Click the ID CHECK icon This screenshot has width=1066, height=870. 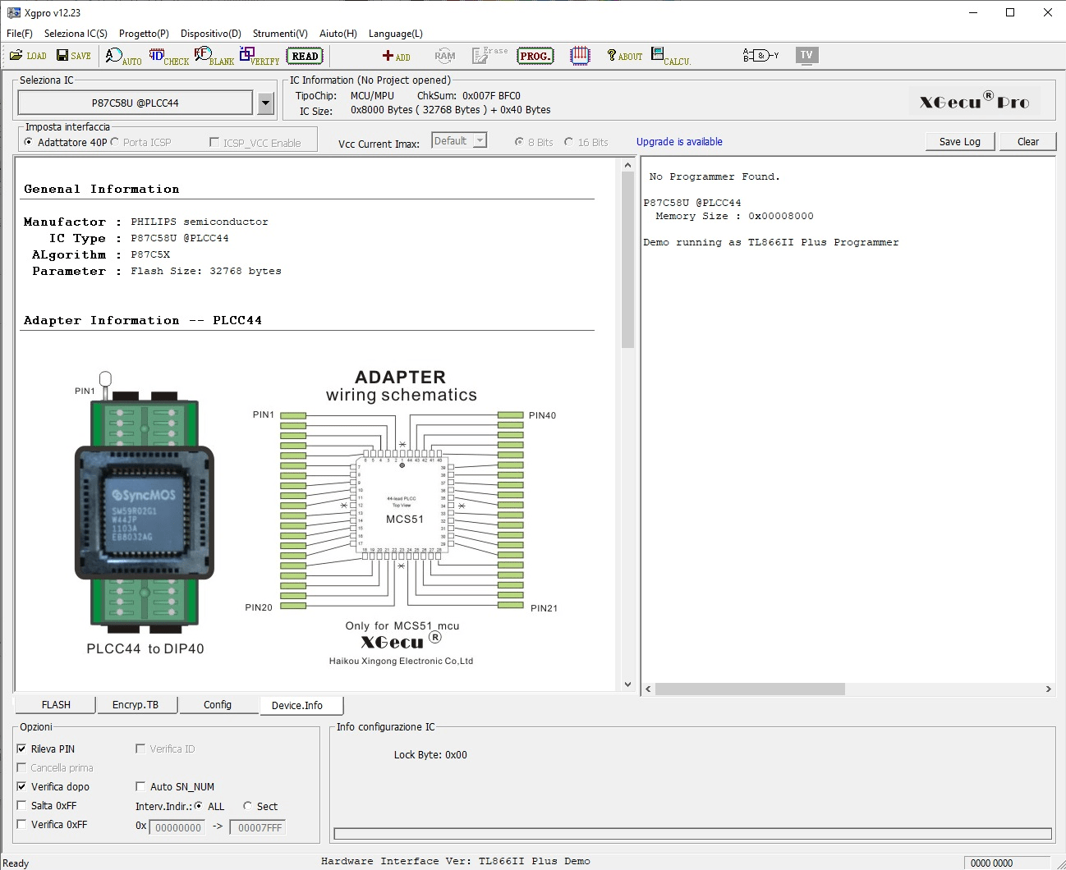[168, 56]
